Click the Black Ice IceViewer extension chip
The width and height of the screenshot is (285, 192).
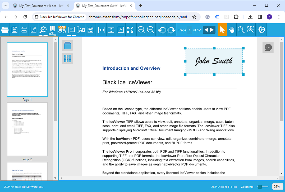tap(60, 17)
